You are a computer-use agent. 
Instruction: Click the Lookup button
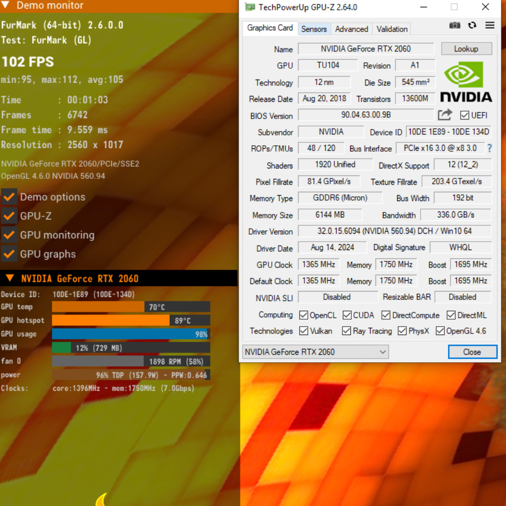pos(466,49)
